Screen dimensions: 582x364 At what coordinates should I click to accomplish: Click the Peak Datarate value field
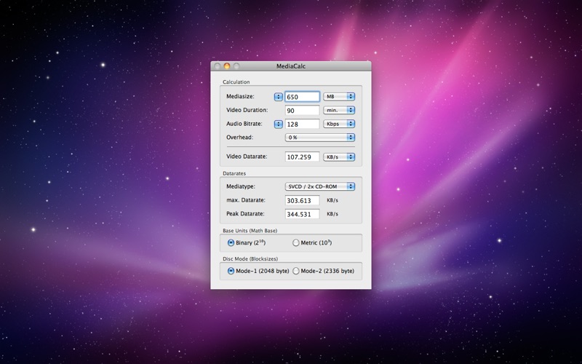(302, 214)
